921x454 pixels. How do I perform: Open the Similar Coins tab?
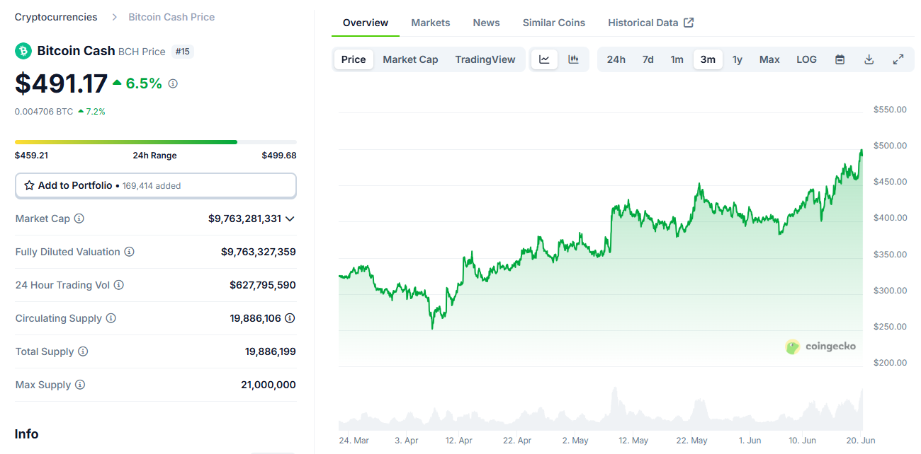(554, 23)
